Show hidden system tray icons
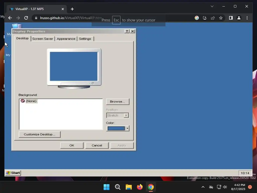257x193 pixels. click(x=203, y=187)
